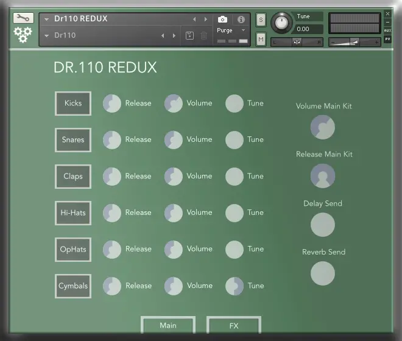Click the Delay Send knob
The height and width of the screenshot is (341, 402).
[x=323, y=225]
